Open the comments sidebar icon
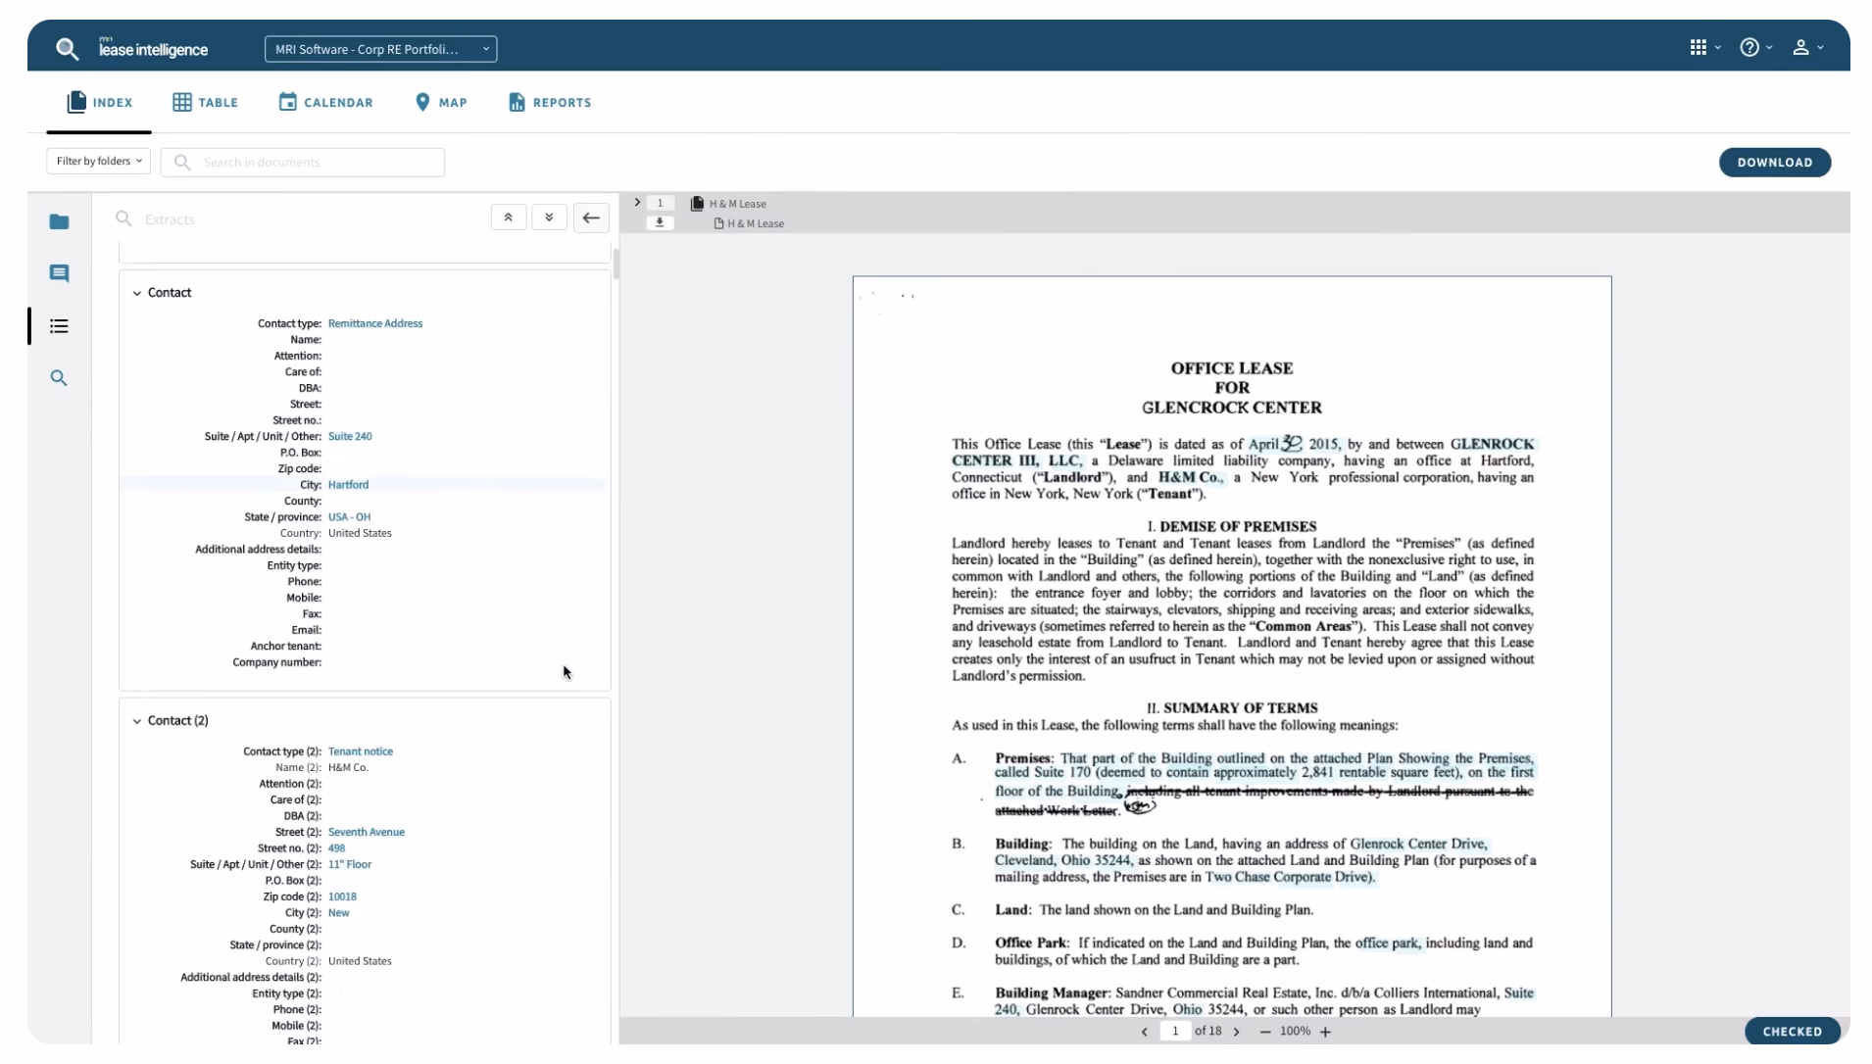Image resolution: width=1872 pixels, height=1064 pixels. (x=59, y=273)
